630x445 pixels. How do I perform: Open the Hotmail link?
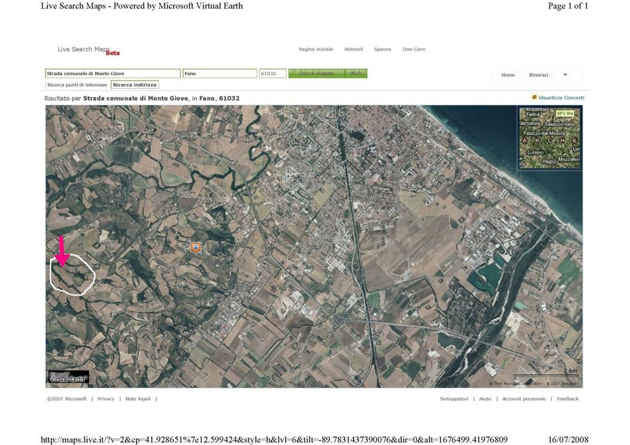coord(353,49)
